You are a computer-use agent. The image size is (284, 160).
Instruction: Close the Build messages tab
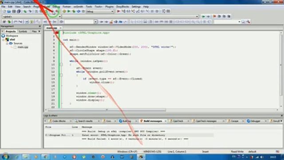(x=166, y=121)
